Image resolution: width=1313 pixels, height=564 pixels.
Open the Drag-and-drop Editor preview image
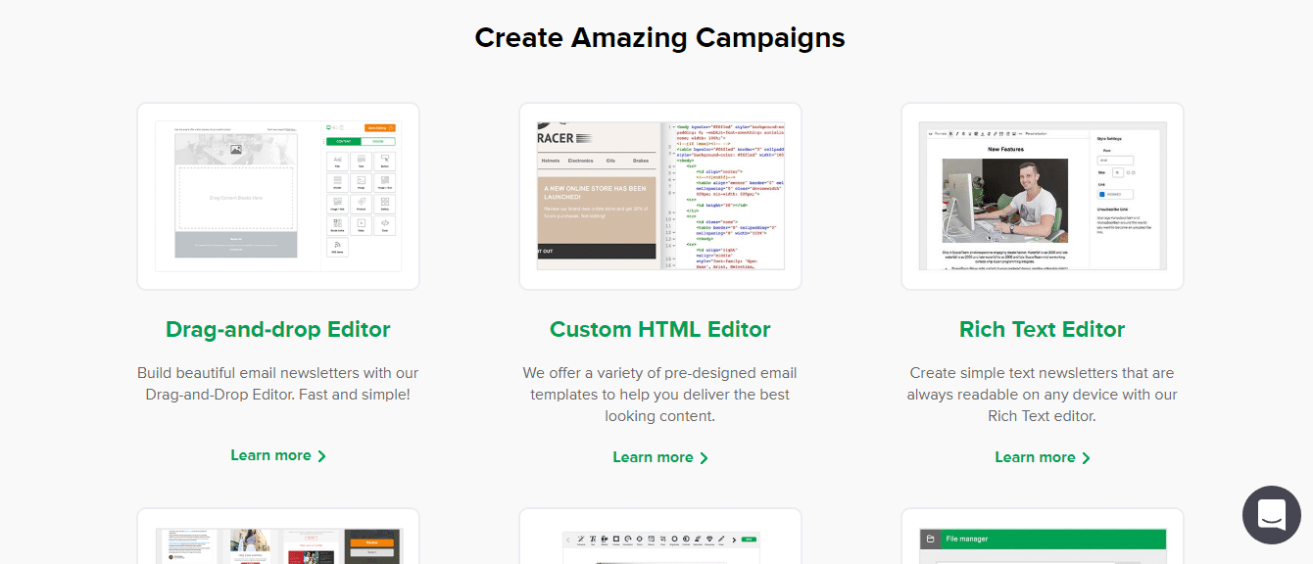278,197
